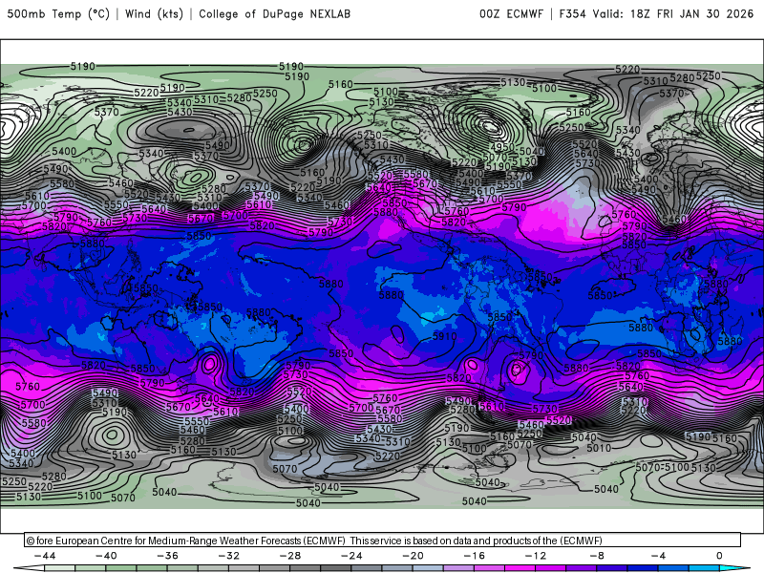Click the -20 legend label
Image resolution: width=764 pixels, height=573 pixels.
click(x=413, y=556)
